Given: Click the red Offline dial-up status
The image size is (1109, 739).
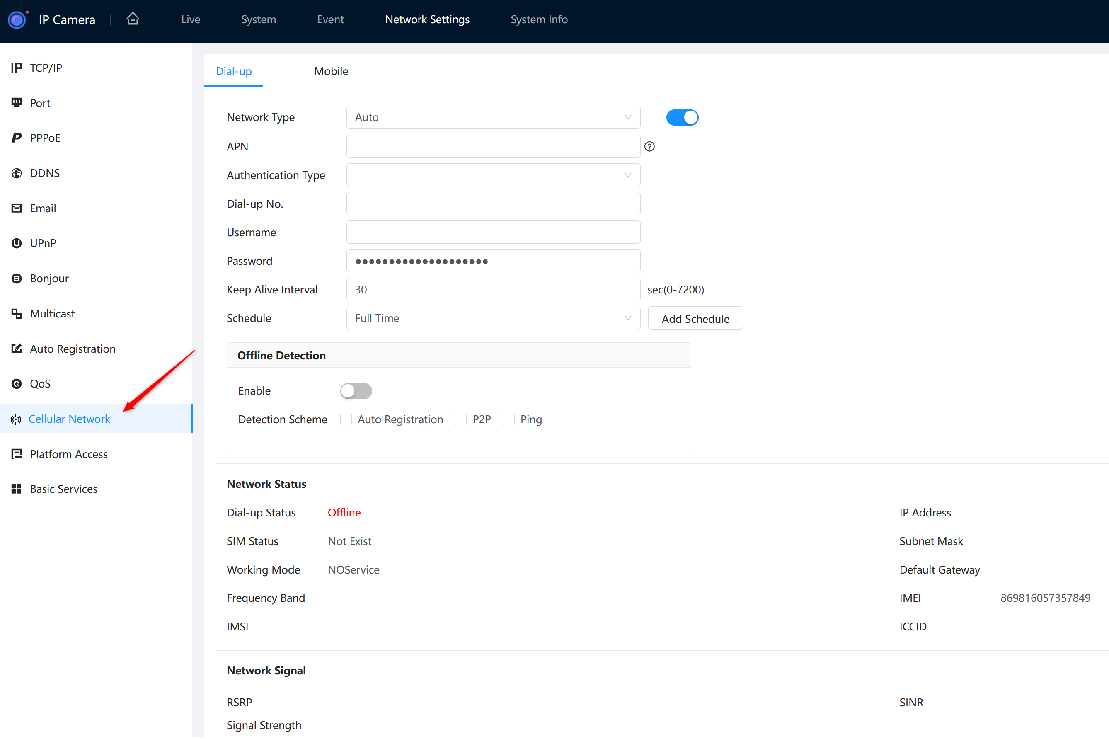Looking at the screenshot, I should (x=344, y=513).
